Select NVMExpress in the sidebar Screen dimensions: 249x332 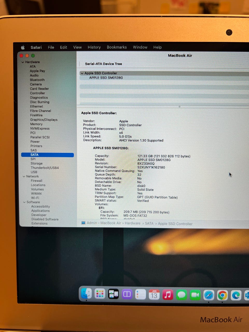pos(40,129)
